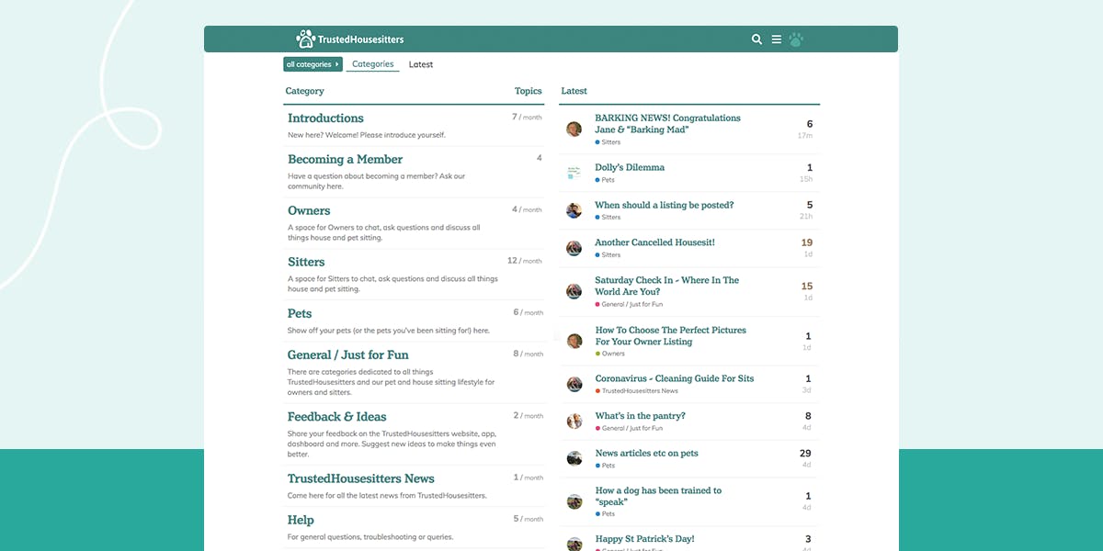Image resolution: width=1103 pixels, height=551 pixels.
Task: Click Pets tag under Dolly's Dilemma
Action: coord(606,180)
